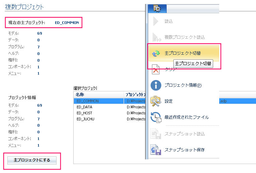Click the 主プロジェクトにする button

click(x=32, y=160)
